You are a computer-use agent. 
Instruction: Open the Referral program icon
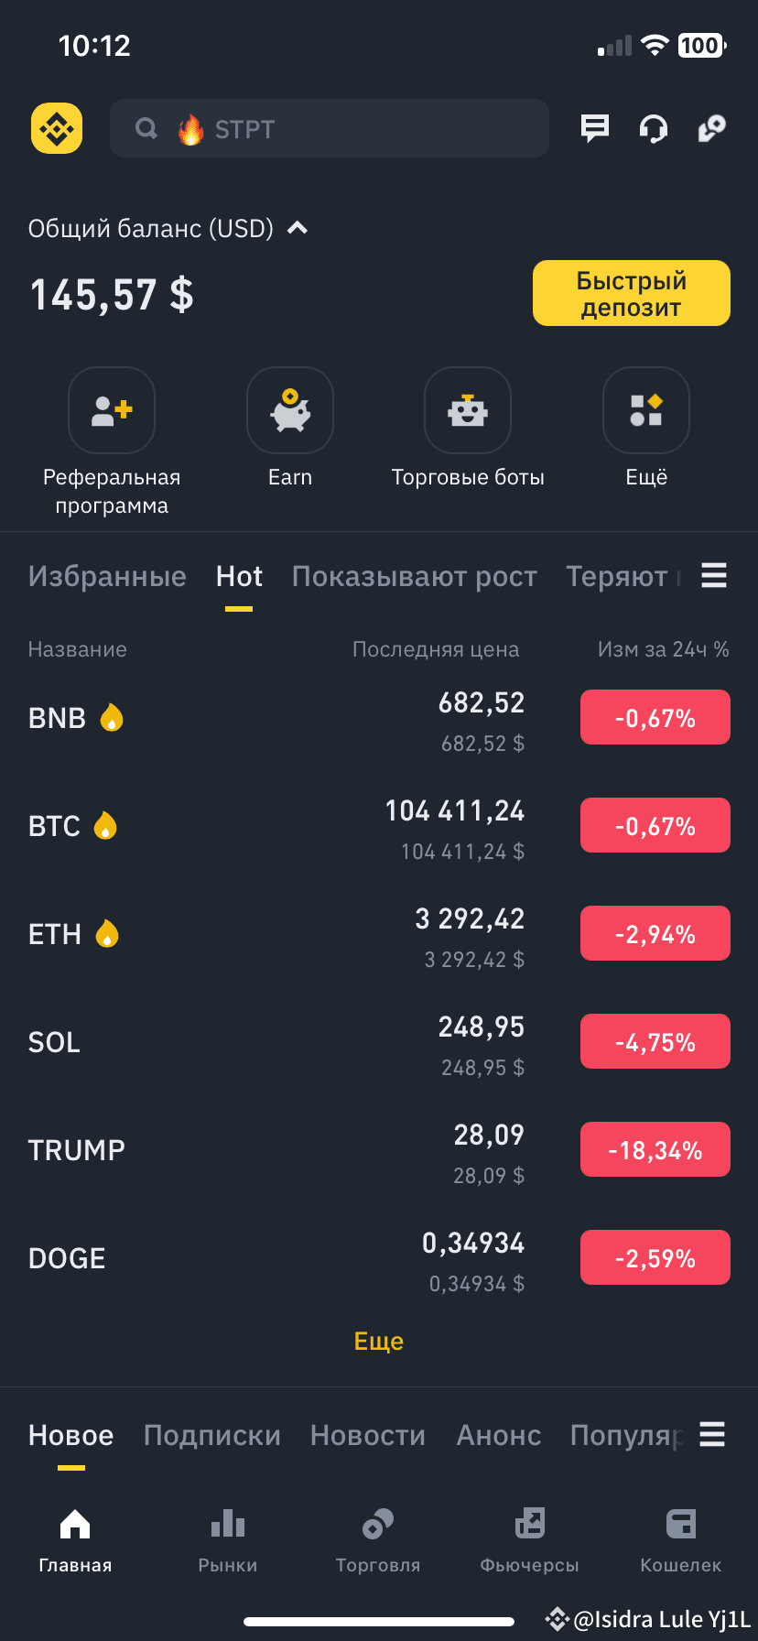[x=112, y=410]
